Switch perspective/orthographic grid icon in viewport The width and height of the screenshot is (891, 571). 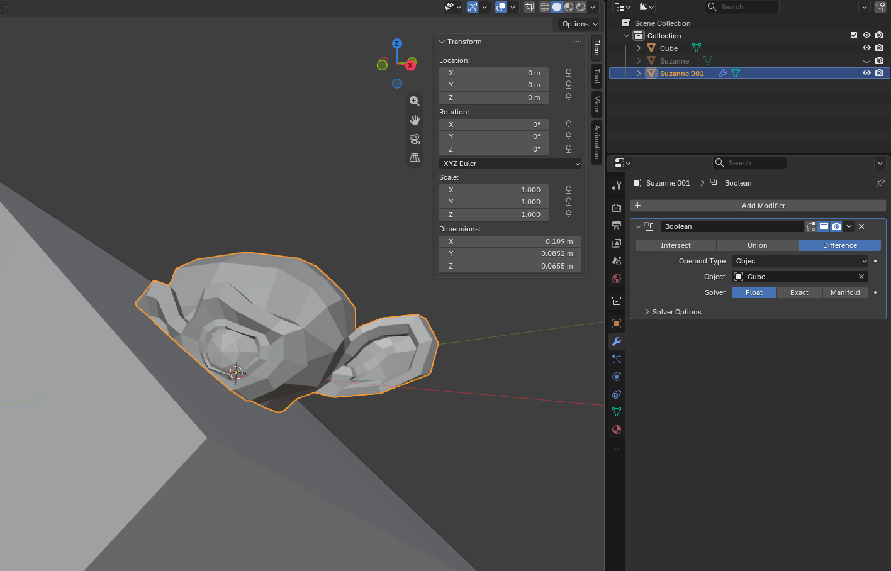coord(415,158)
